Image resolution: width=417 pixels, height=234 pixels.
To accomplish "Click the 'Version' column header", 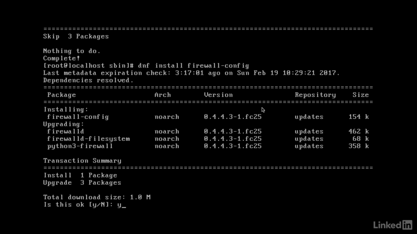I will click(x=218, y=95).
